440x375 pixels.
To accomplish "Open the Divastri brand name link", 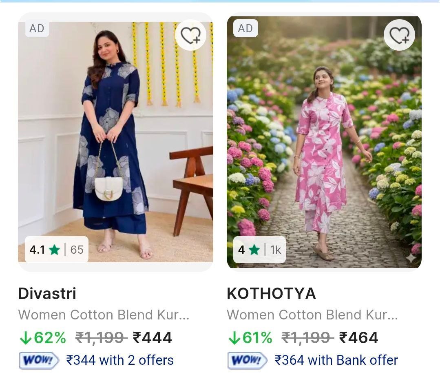I will click(47, 293).
